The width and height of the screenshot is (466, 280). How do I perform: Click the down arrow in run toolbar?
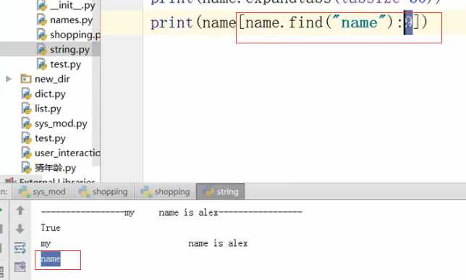coord(20,229)
